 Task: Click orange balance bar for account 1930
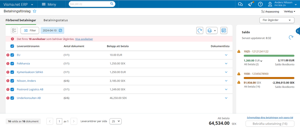tap(269, 78)
